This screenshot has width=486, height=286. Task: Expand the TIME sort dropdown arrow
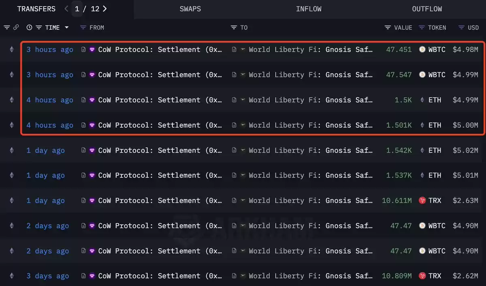(x=67, y=28)
